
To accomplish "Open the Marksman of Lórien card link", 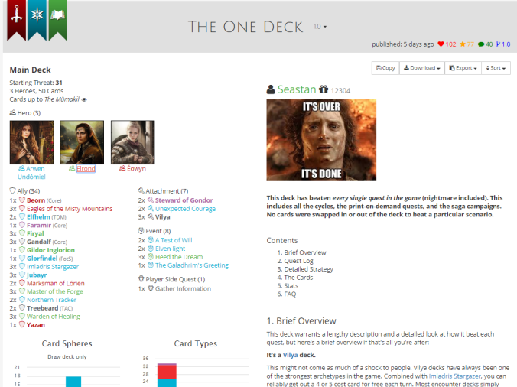I will pyautogui.click(x=55, y=283).
